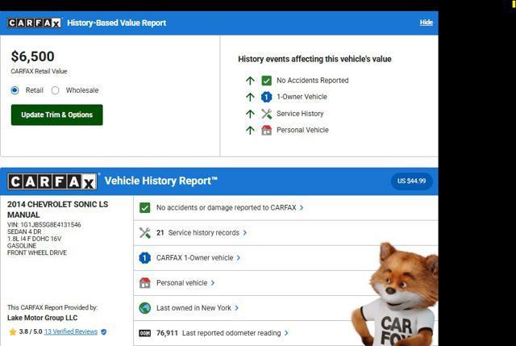Expand No accidents or damage reported chevron
This screenshot has height=346, width=516.
tap(302, 208)
